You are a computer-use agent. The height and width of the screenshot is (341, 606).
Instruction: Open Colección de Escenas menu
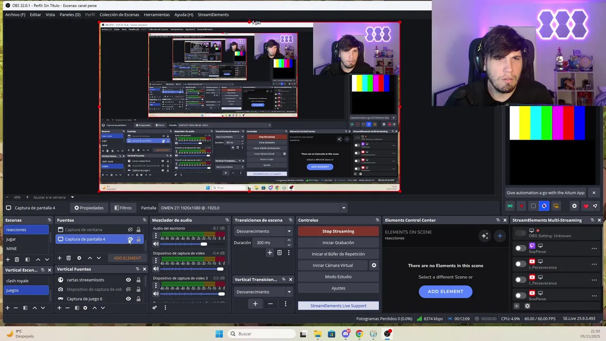click(119, 15)
